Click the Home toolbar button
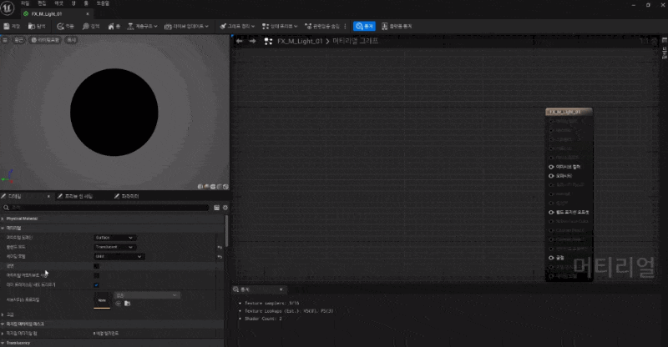The height and width of the screenshot is (347, 668). [114, 27]
